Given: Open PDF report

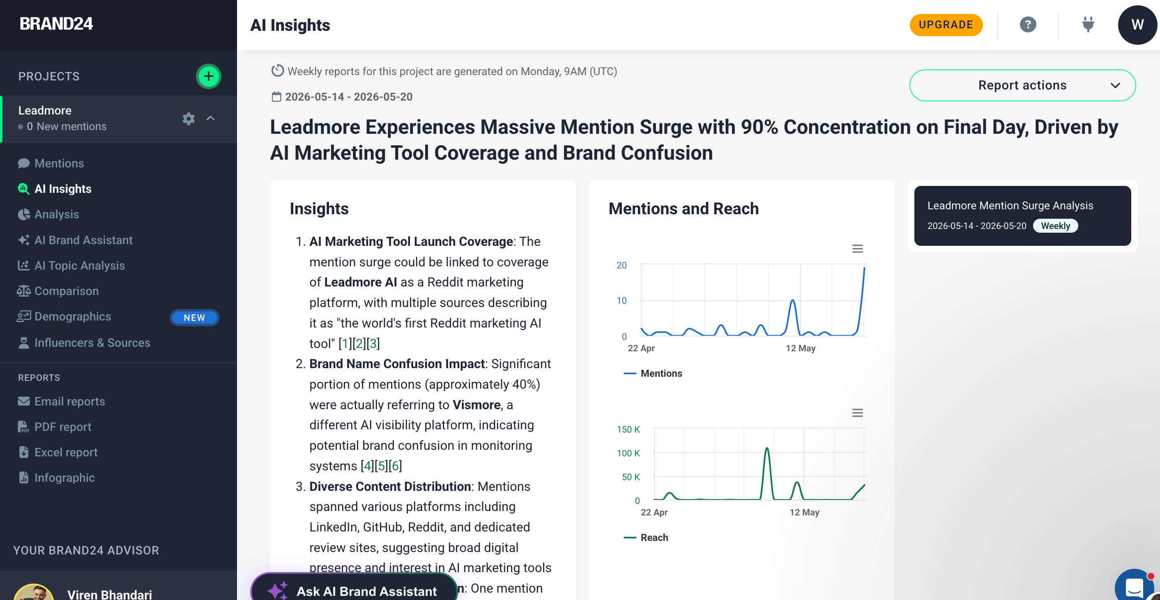Looking at the screenshot, I should point(62,427).
